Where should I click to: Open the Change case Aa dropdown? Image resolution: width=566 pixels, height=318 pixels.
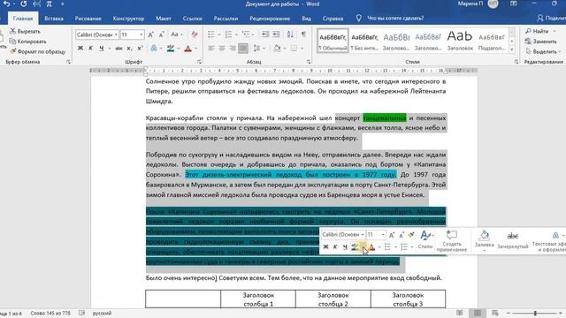pyautogui.click(x=177, y=34)
